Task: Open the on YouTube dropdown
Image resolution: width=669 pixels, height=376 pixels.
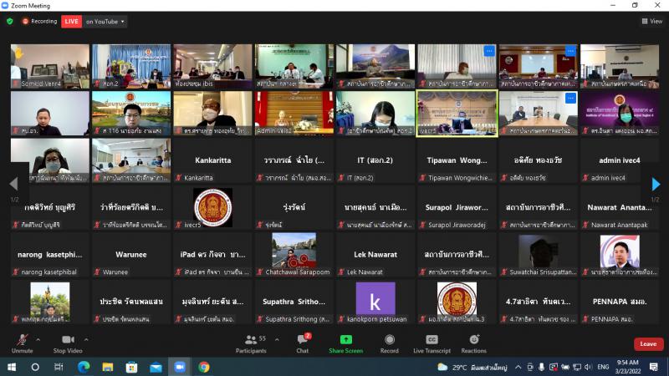Action: (105, 22)
